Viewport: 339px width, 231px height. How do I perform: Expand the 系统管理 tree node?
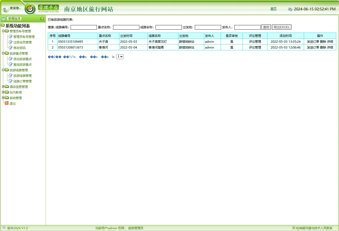coord(3,98)
